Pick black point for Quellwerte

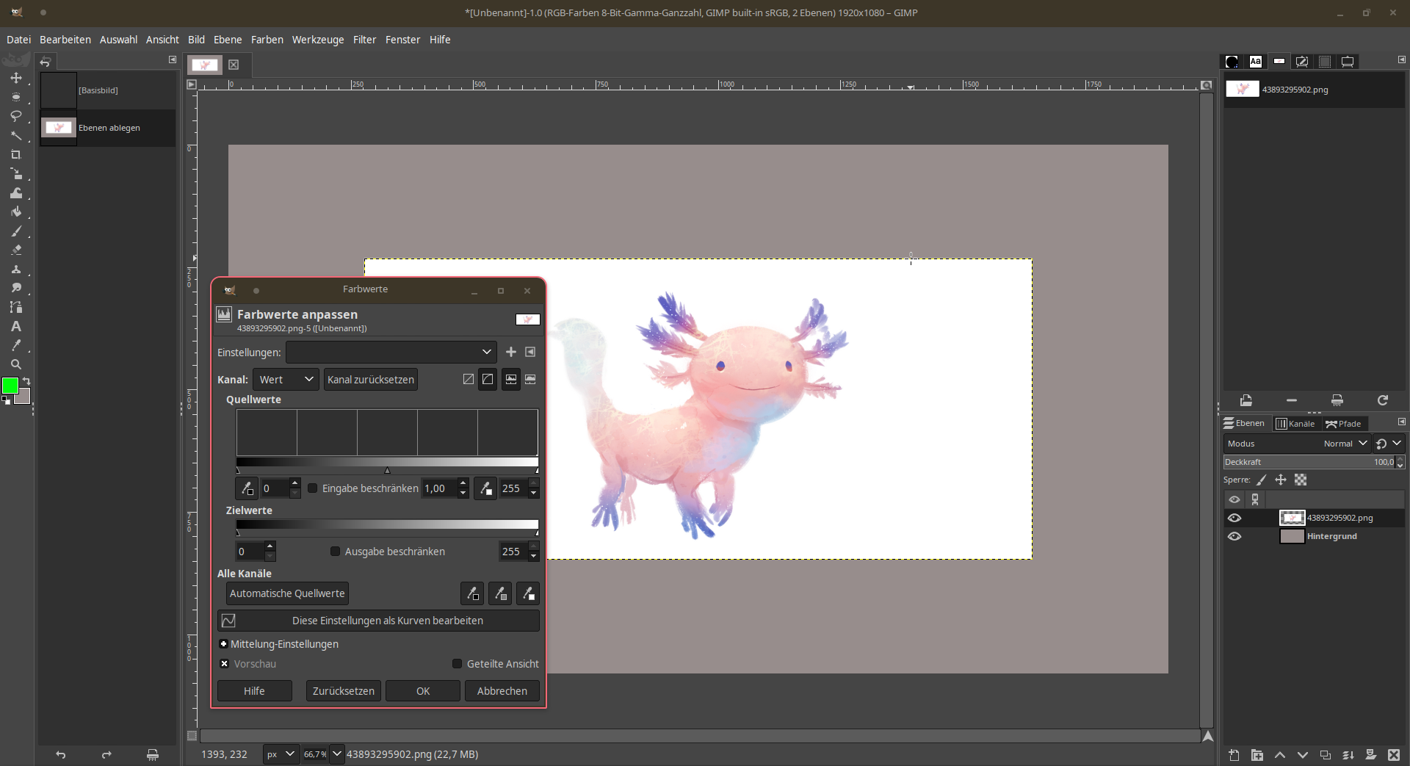tap(247, 488)
